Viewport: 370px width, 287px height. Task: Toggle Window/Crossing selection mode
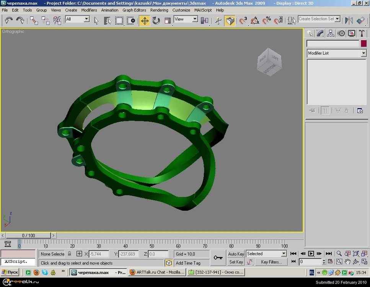(131, 21)
